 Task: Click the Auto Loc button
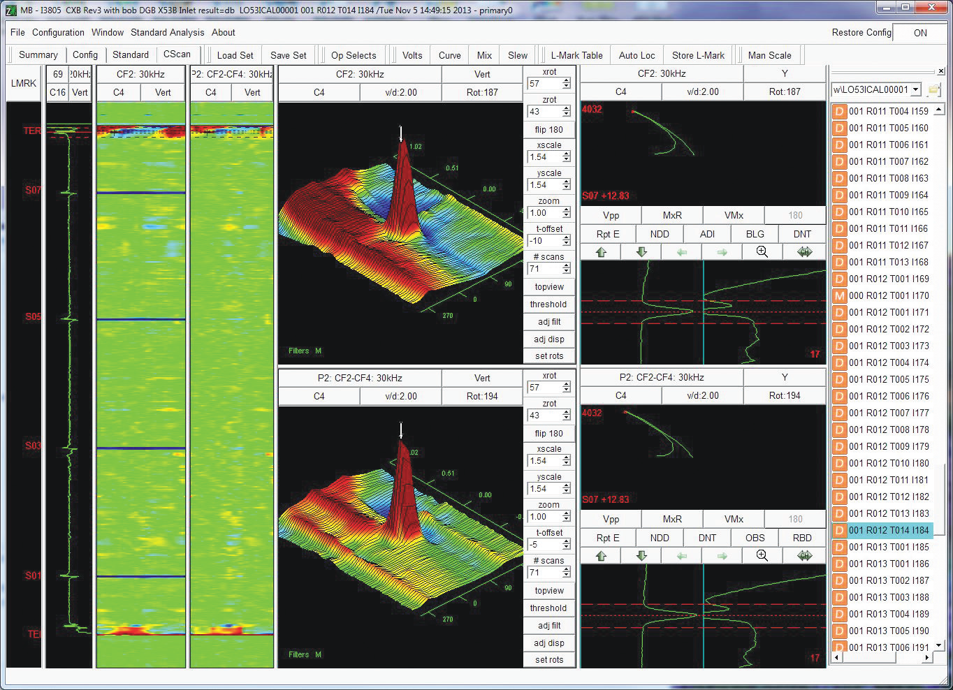[x=636, y=55]
